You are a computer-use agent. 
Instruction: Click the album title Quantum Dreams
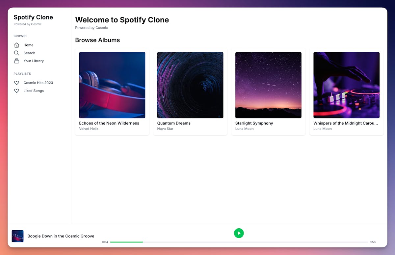tap(174, 123)
